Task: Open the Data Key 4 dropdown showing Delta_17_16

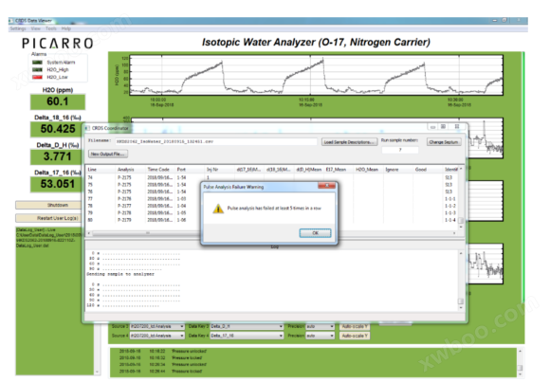Action: [247, 336]
